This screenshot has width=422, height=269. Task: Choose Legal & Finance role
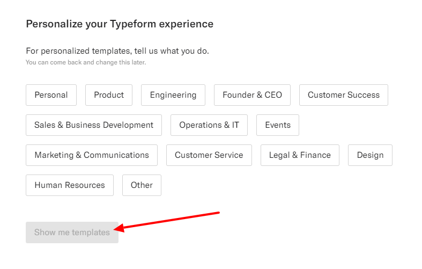click(x=300, y=155)
